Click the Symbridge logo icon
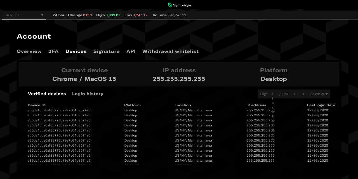The height and width of the screenshot is (179, 358). pos(170,5)
